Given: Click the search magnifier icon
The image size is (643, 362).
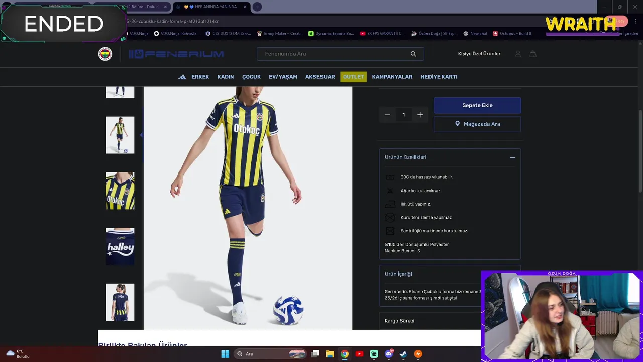Looking at the screenshot, I should pos(413,54).
